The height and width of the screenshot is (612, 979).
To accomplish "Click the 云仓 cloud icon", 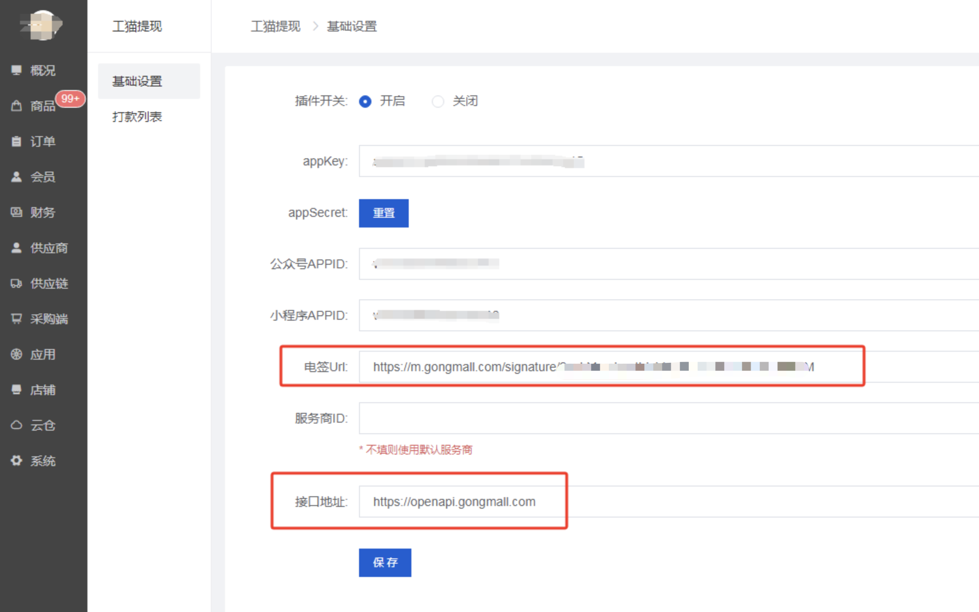I will 16,425.
